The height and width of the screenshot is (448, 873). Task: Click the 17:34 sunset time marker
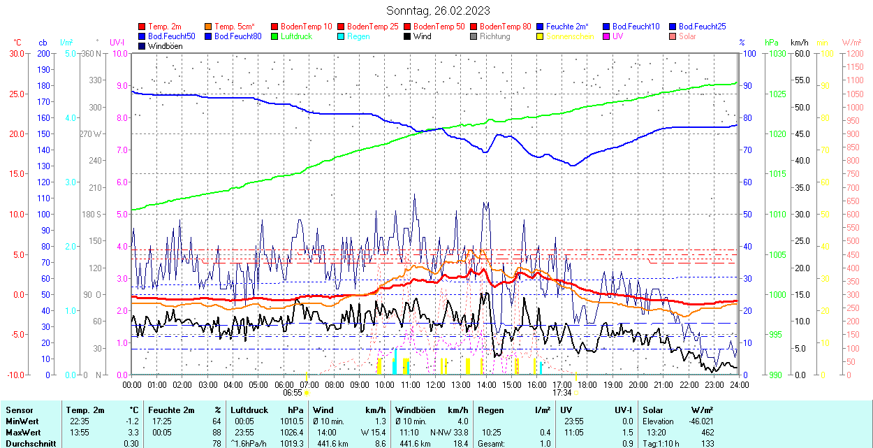(562, 393)
